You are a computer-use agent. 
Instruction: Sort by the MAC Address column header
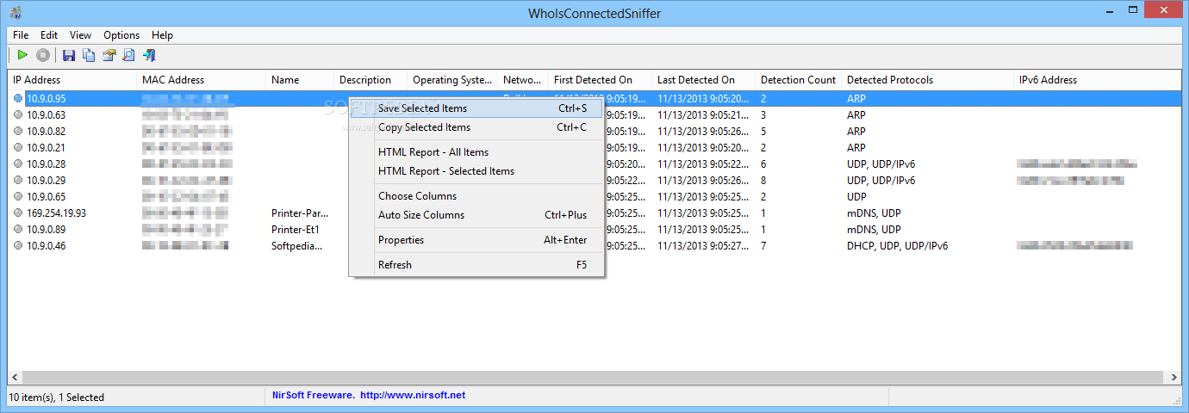click(202, 80)
